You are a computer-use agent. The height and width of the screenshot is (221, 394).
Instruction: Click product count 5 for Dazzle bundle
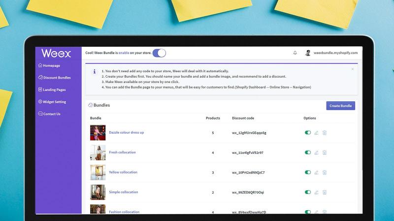213,133
